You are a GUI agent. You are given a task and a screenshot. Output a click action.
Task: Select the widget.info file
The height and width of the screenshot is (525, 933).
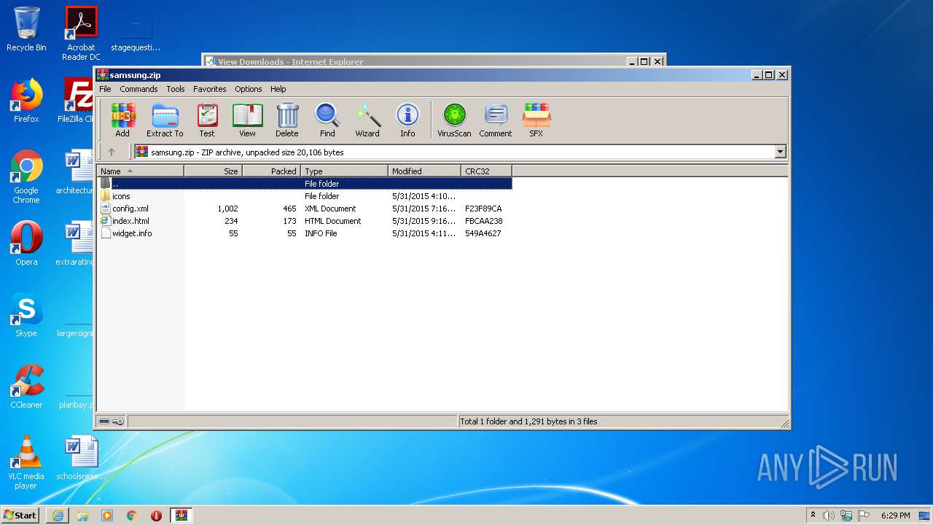pos(305,233)
